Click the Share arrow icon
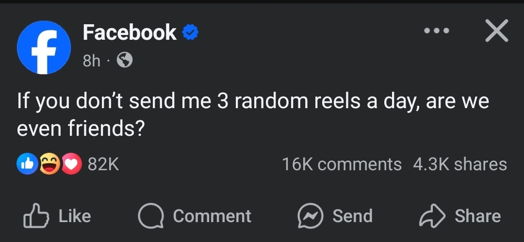 pos(432,216)
